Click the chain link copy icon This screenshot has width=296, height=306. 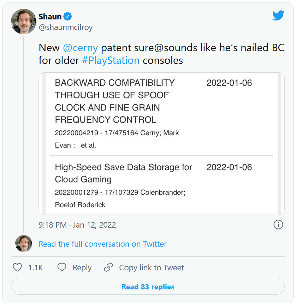click(x=108, y=268)
